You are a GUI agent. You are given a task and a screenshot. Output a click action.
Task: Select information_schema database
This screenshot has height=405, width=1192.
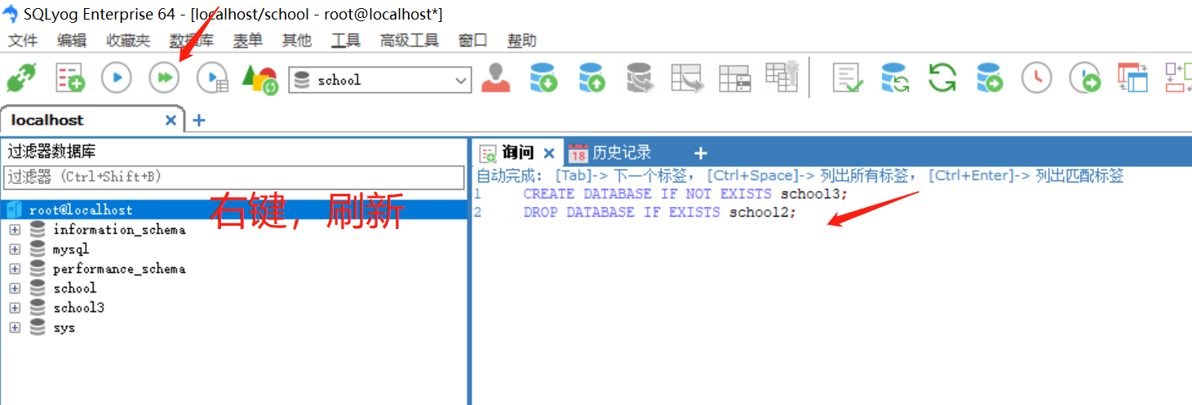point(119,230)
